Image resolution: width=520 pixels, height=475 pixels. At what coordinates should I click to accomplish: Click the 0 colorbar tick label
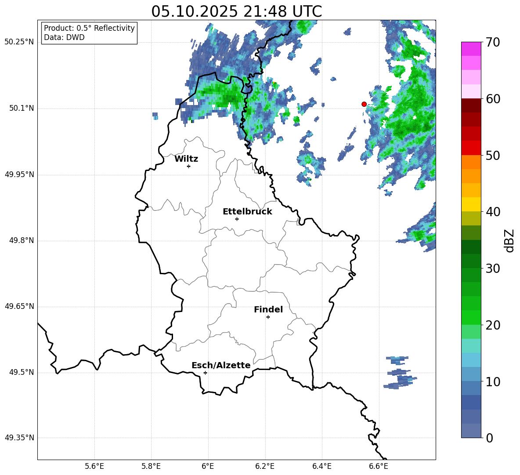pyautogui.click(x=489, y=438)
